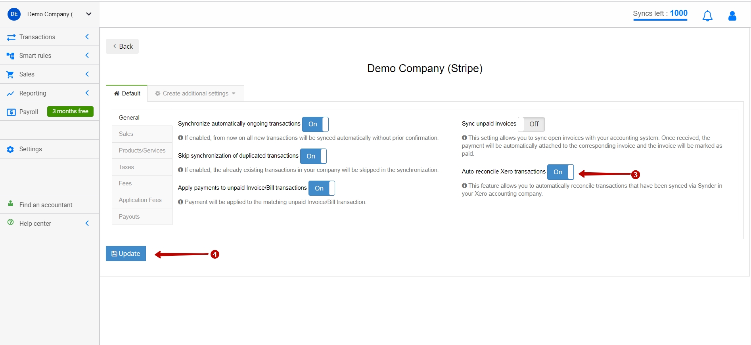
Task: Expand the Help center menu chevron
Action: pyautogui.click(x=87, y=223)
